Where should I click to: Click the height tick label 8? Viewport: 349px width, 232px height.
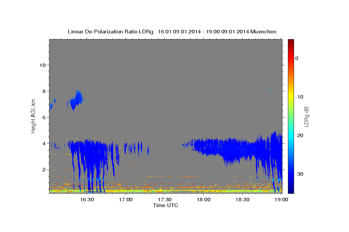pyautogui.click(x=44, y=91)
